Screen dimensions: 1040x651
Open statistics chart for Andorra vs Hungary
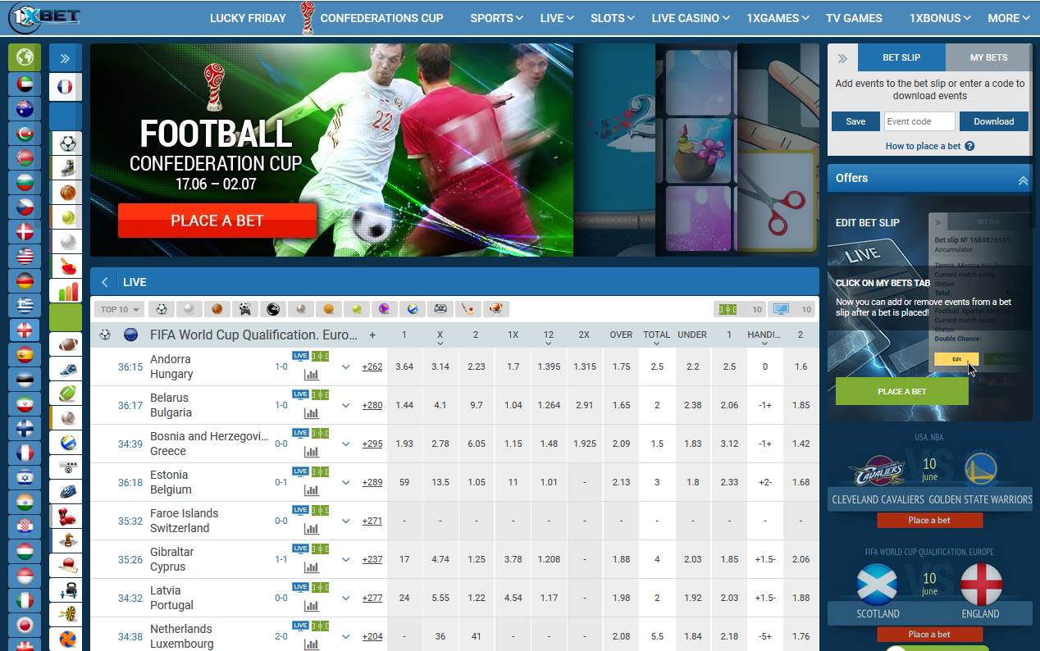pyautogui.click(x=311, y=375)
